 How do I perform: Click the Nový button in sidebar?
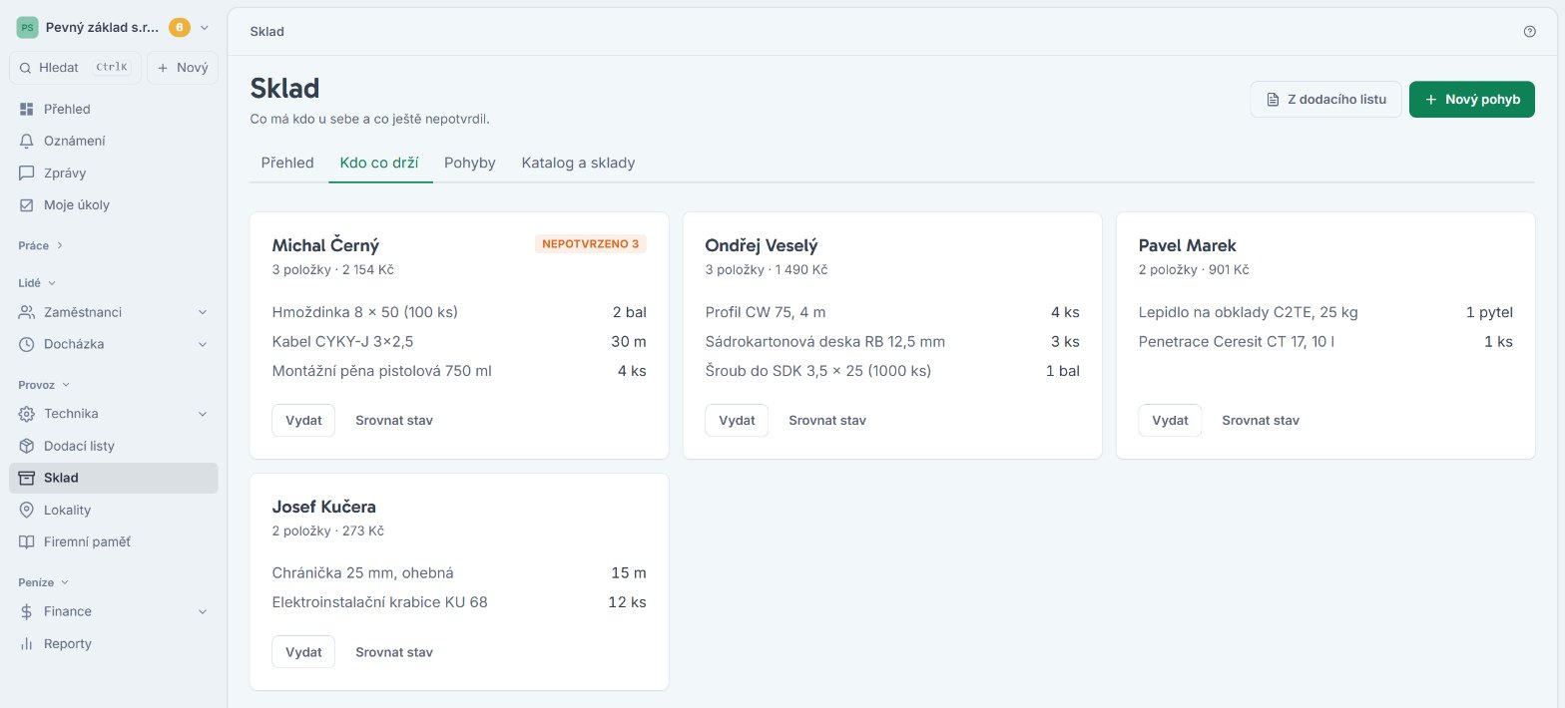183,68
